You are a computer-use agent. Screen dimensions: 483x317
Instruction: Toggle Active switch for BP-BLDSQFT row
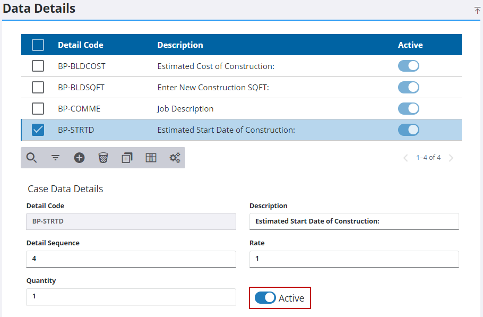(x=409, y=88)
